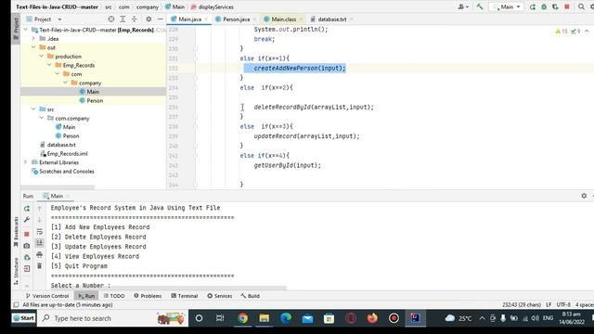Rerun Main in the Run panel

pyautogui.click(x=27, y=208)
